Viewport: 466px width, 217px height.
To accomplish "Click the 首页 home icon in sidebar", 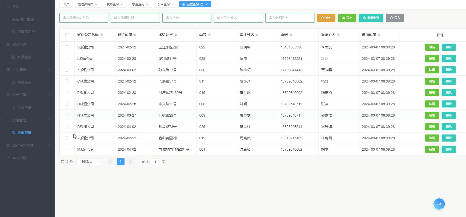I will pos(8,7).
